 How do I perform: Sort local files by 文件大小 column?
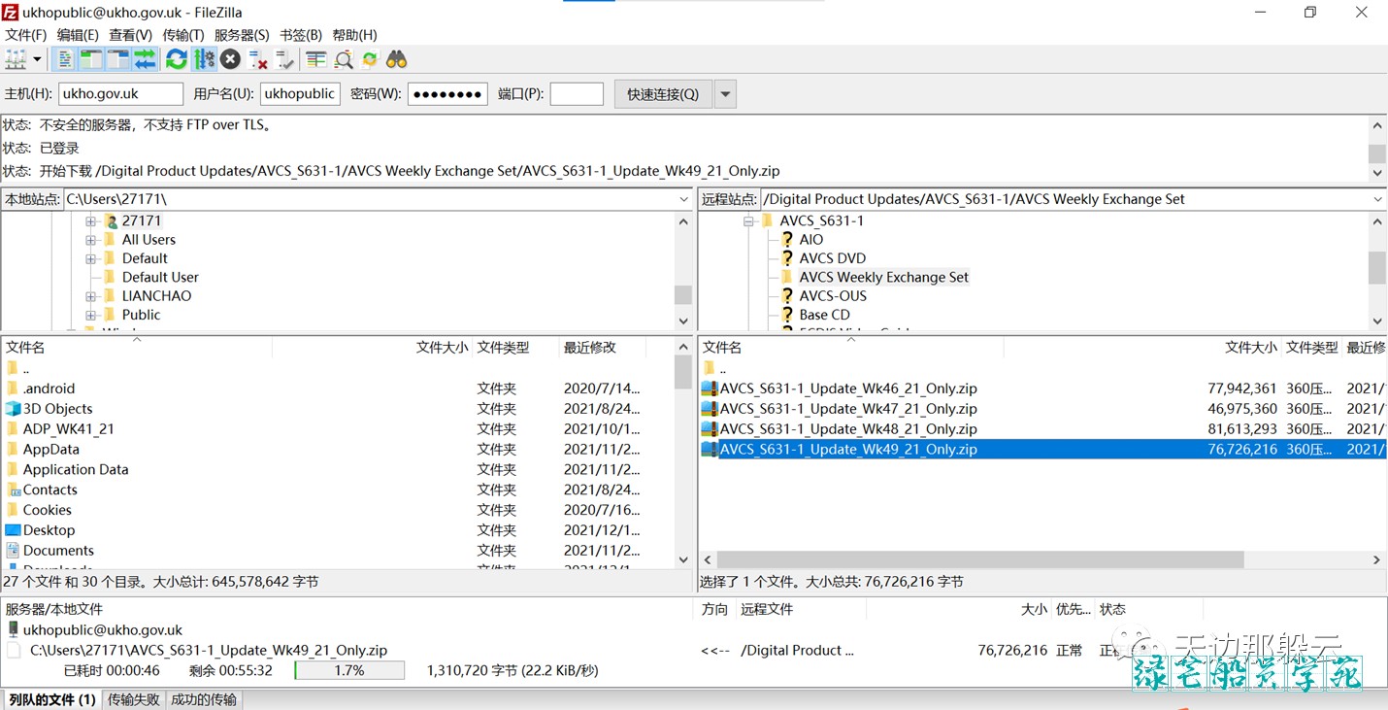coord(442,348)
